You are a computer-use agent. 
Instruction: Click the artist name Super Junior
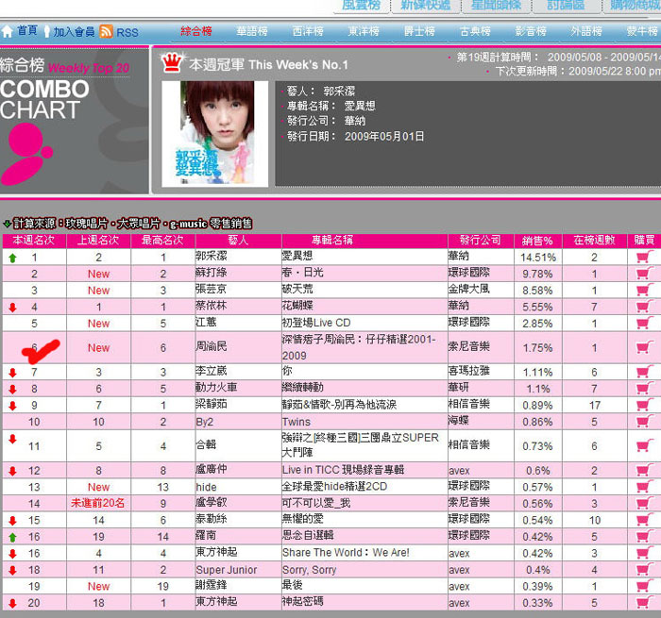227,570
